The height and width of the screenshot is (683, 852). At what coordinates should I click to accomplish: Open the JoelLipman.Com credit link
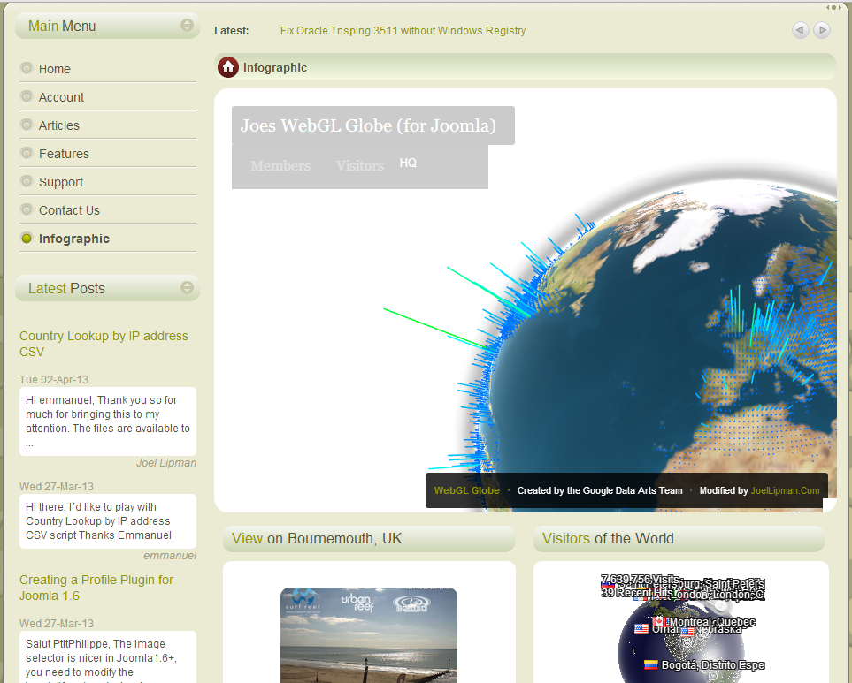[x=785, y=490]
